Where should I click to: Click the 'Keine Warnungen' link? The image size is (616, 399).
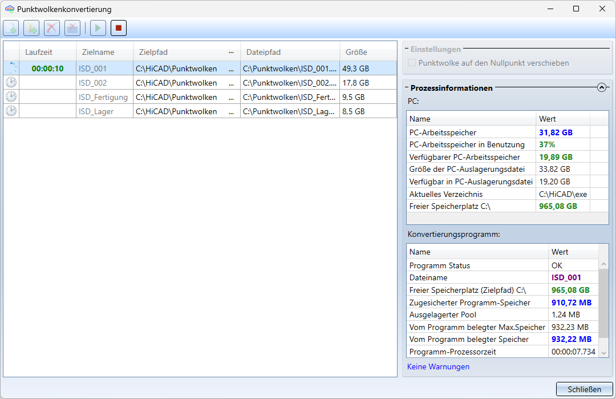[x=438, y=367]
